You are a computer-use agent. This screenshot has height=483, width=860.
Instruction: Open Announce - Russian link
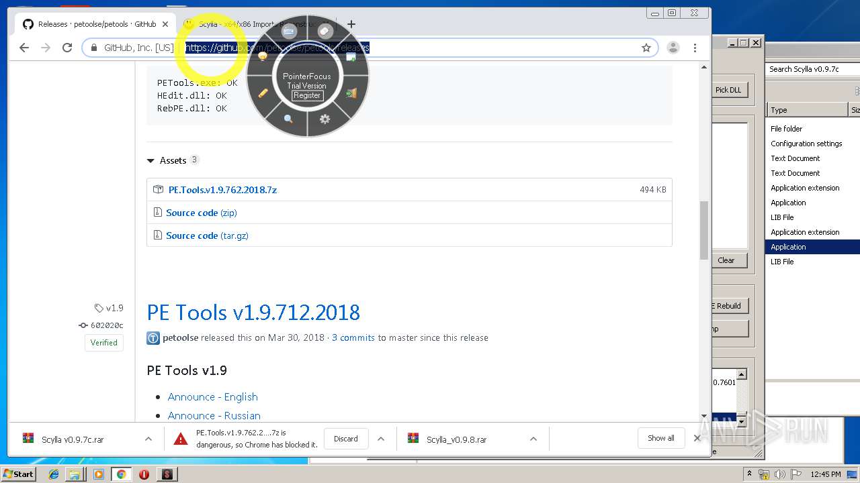[214, 416]
